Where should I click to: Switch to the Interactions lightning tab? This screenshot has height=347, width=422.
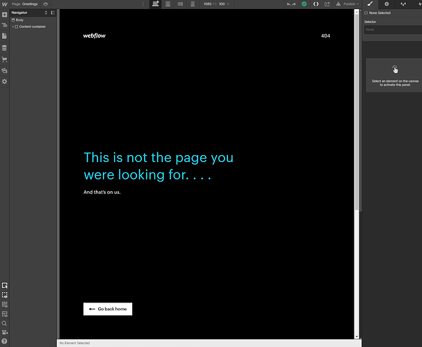tap(419, 4)
